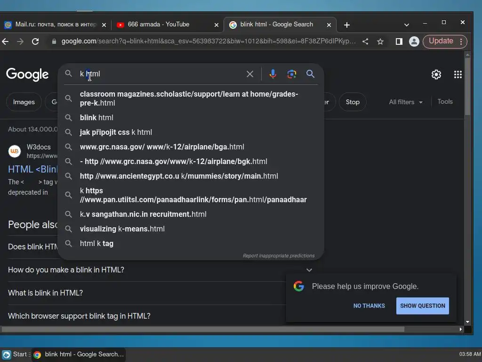Click the scroll down arrow of the page

pyautogui.click(x=467, y=322)
